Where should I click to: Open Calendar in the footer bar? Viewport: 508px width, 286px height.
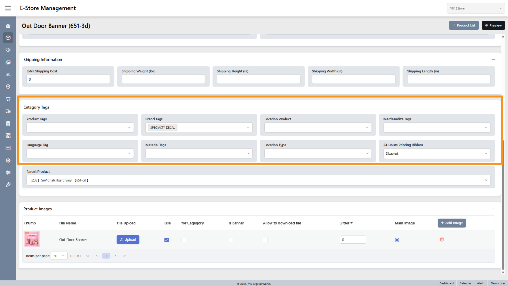click(465, 283)
